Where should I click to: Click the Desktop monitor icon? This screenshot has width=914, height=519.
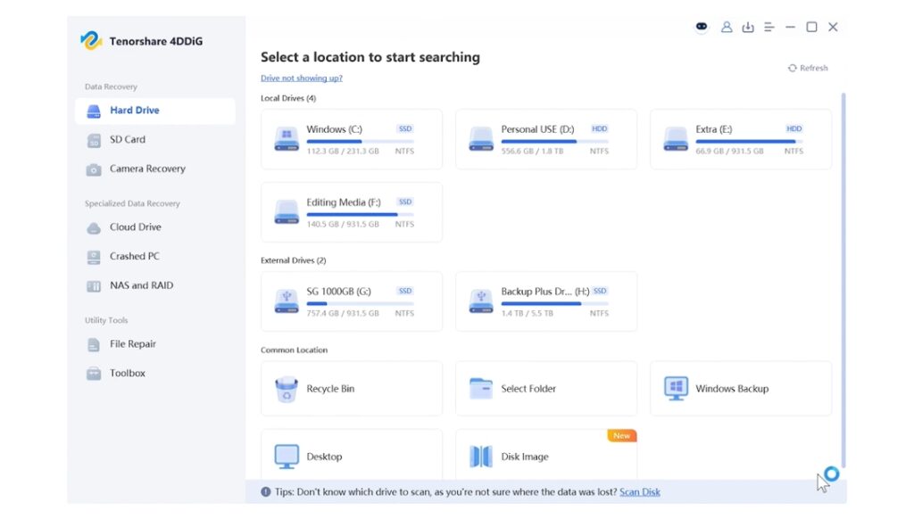pos(287,456)
